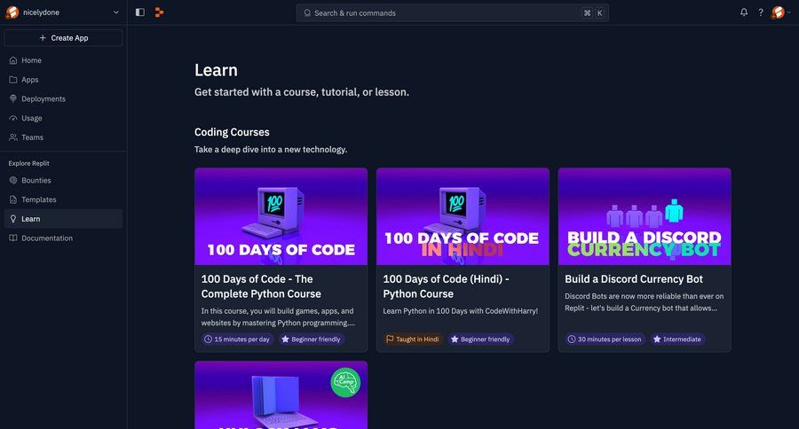Screen dimensions: 799x429
Task: Toggle the sidebar panel icon
Action: coord(140,12)
